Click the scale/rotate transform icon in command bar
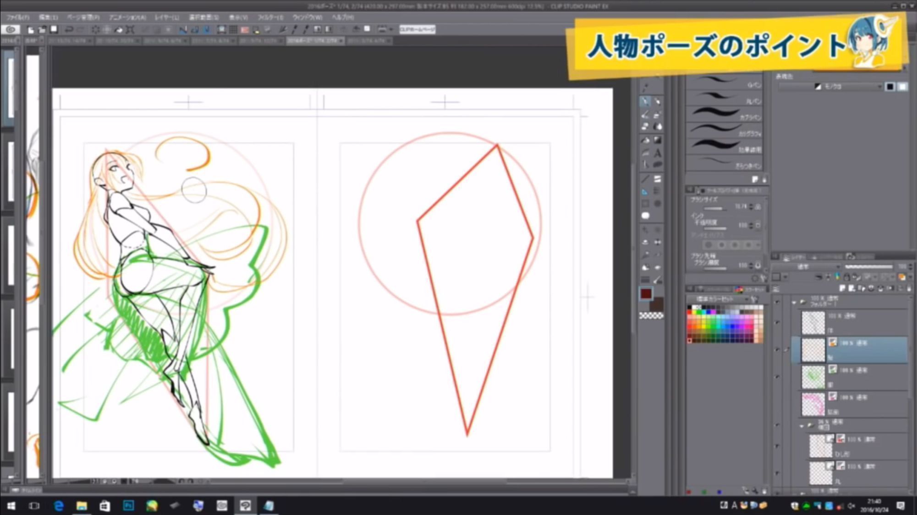The image size is (917, 515). tap(130, 30)
